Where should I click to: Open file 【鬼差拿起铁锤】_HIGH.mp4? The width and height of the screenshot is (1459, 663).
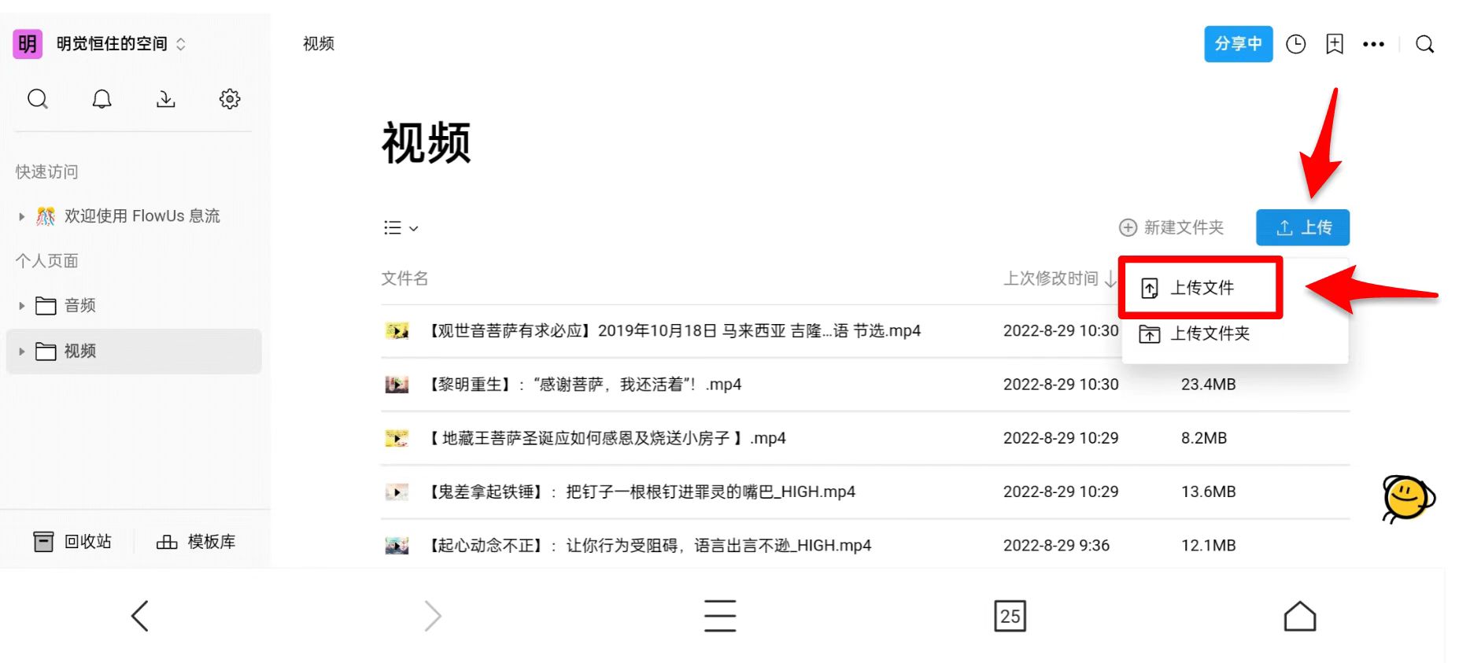click(x=641, y=492)
